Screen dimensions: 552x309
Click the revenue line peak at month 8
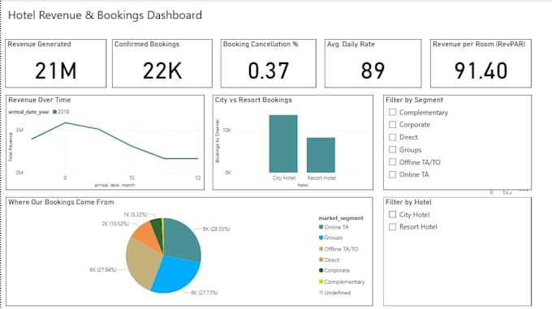pos(66,122)
